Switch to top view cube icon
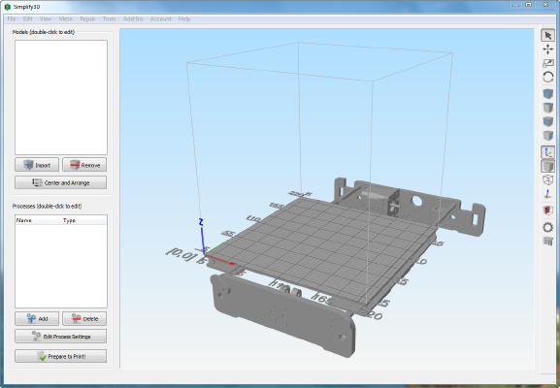560x388 pixels. [x=547, y=108]
